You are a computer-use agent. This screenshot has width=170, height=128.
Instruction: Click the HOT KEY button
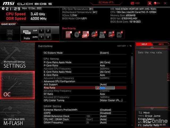click(122, 46)
